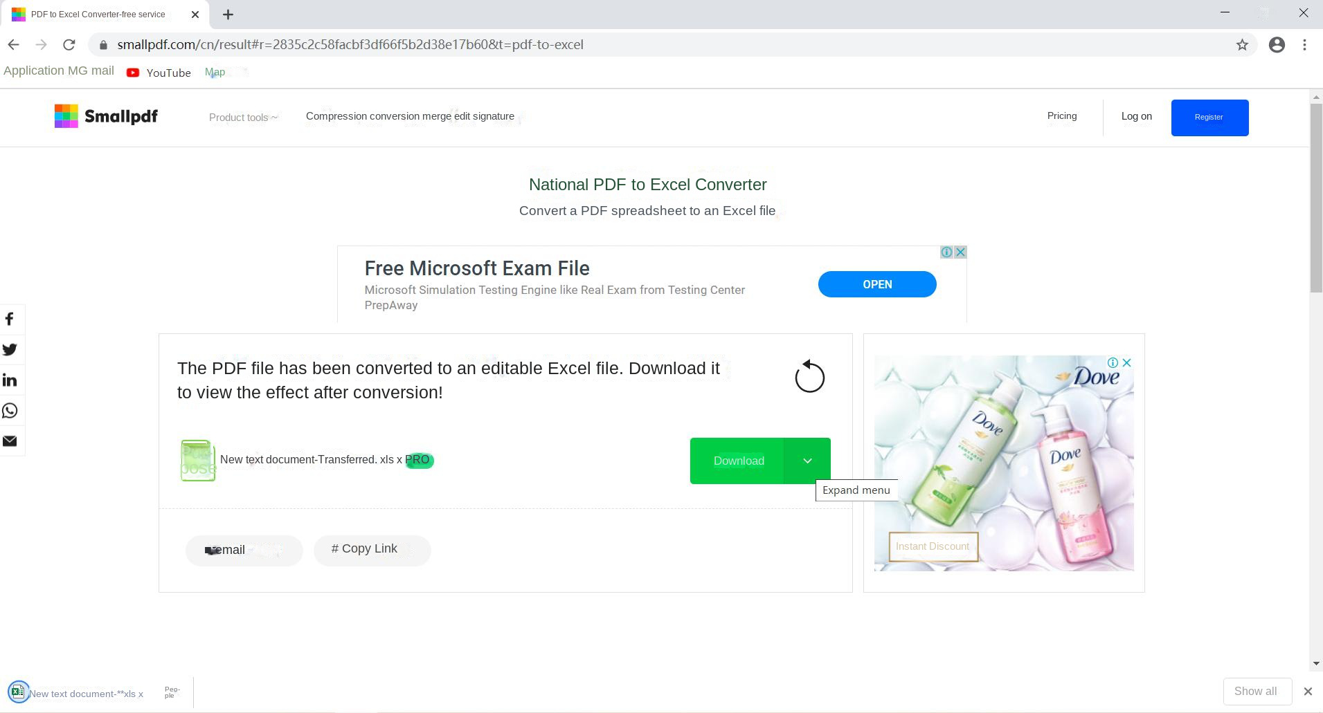Click the PRO badge beside file name
Screen dimensions: 1323x713
(x=419, y=460)
